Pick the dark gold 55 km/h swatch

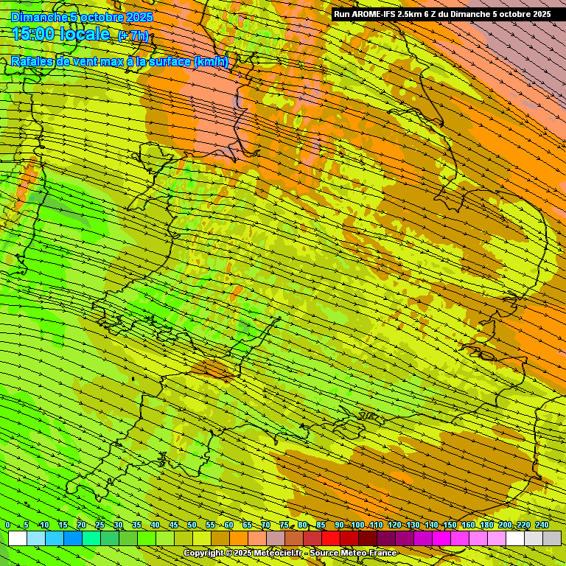tap(220, 539)
